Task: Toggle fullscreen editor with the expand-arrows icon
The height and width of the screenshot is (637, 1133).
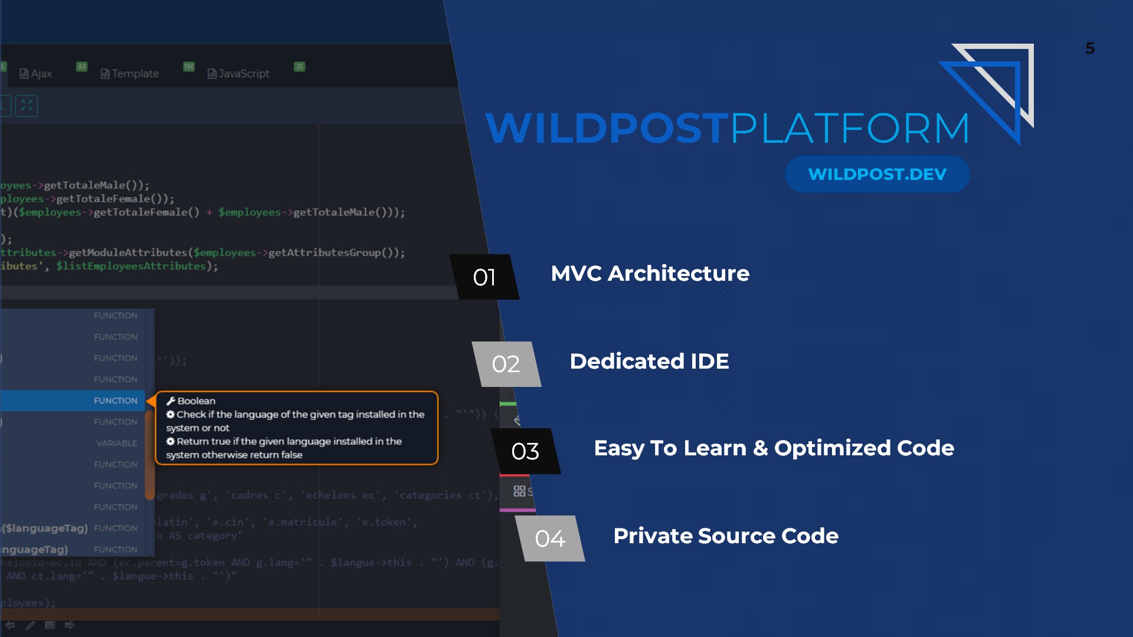Action: click(27, 106)
